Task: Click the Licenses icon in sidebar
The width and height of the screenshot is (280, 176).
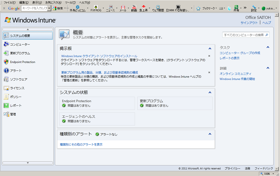Action: coord(6,88)
